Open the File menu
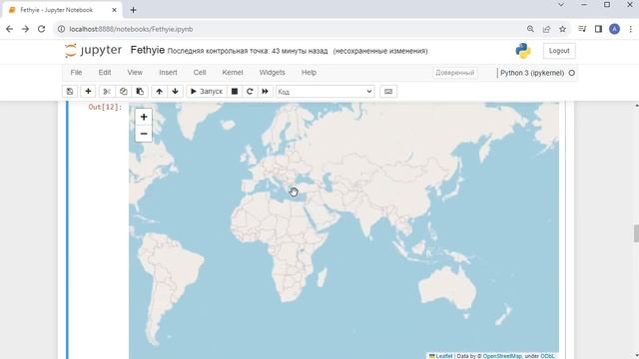 [x=76, y=73]
